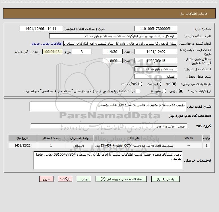Click the 1401/12/09 response deadline date field
The width and height of the screenshot is (219, 212).
pos(156,52)
